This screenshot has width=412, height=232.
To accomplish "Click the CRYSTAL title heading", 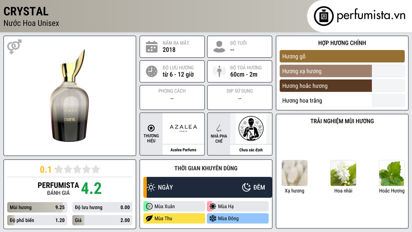I will point(26,11).
